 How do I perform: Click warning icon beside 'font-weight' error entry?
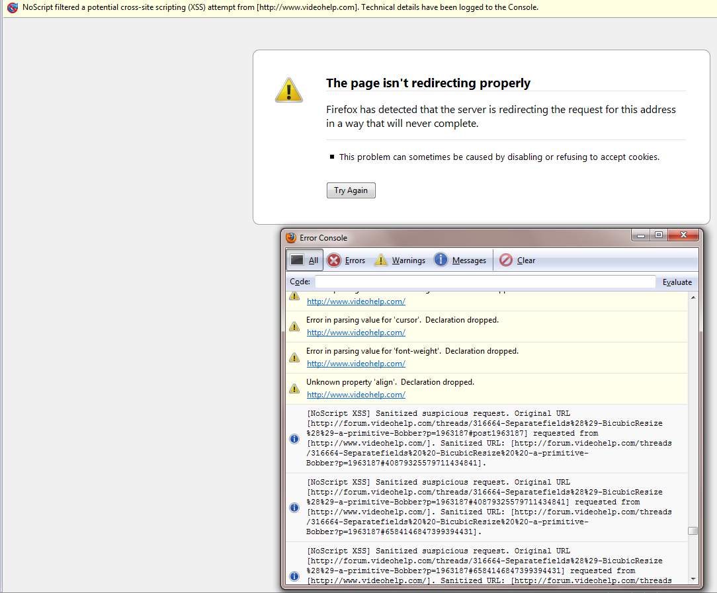(294, 357)
